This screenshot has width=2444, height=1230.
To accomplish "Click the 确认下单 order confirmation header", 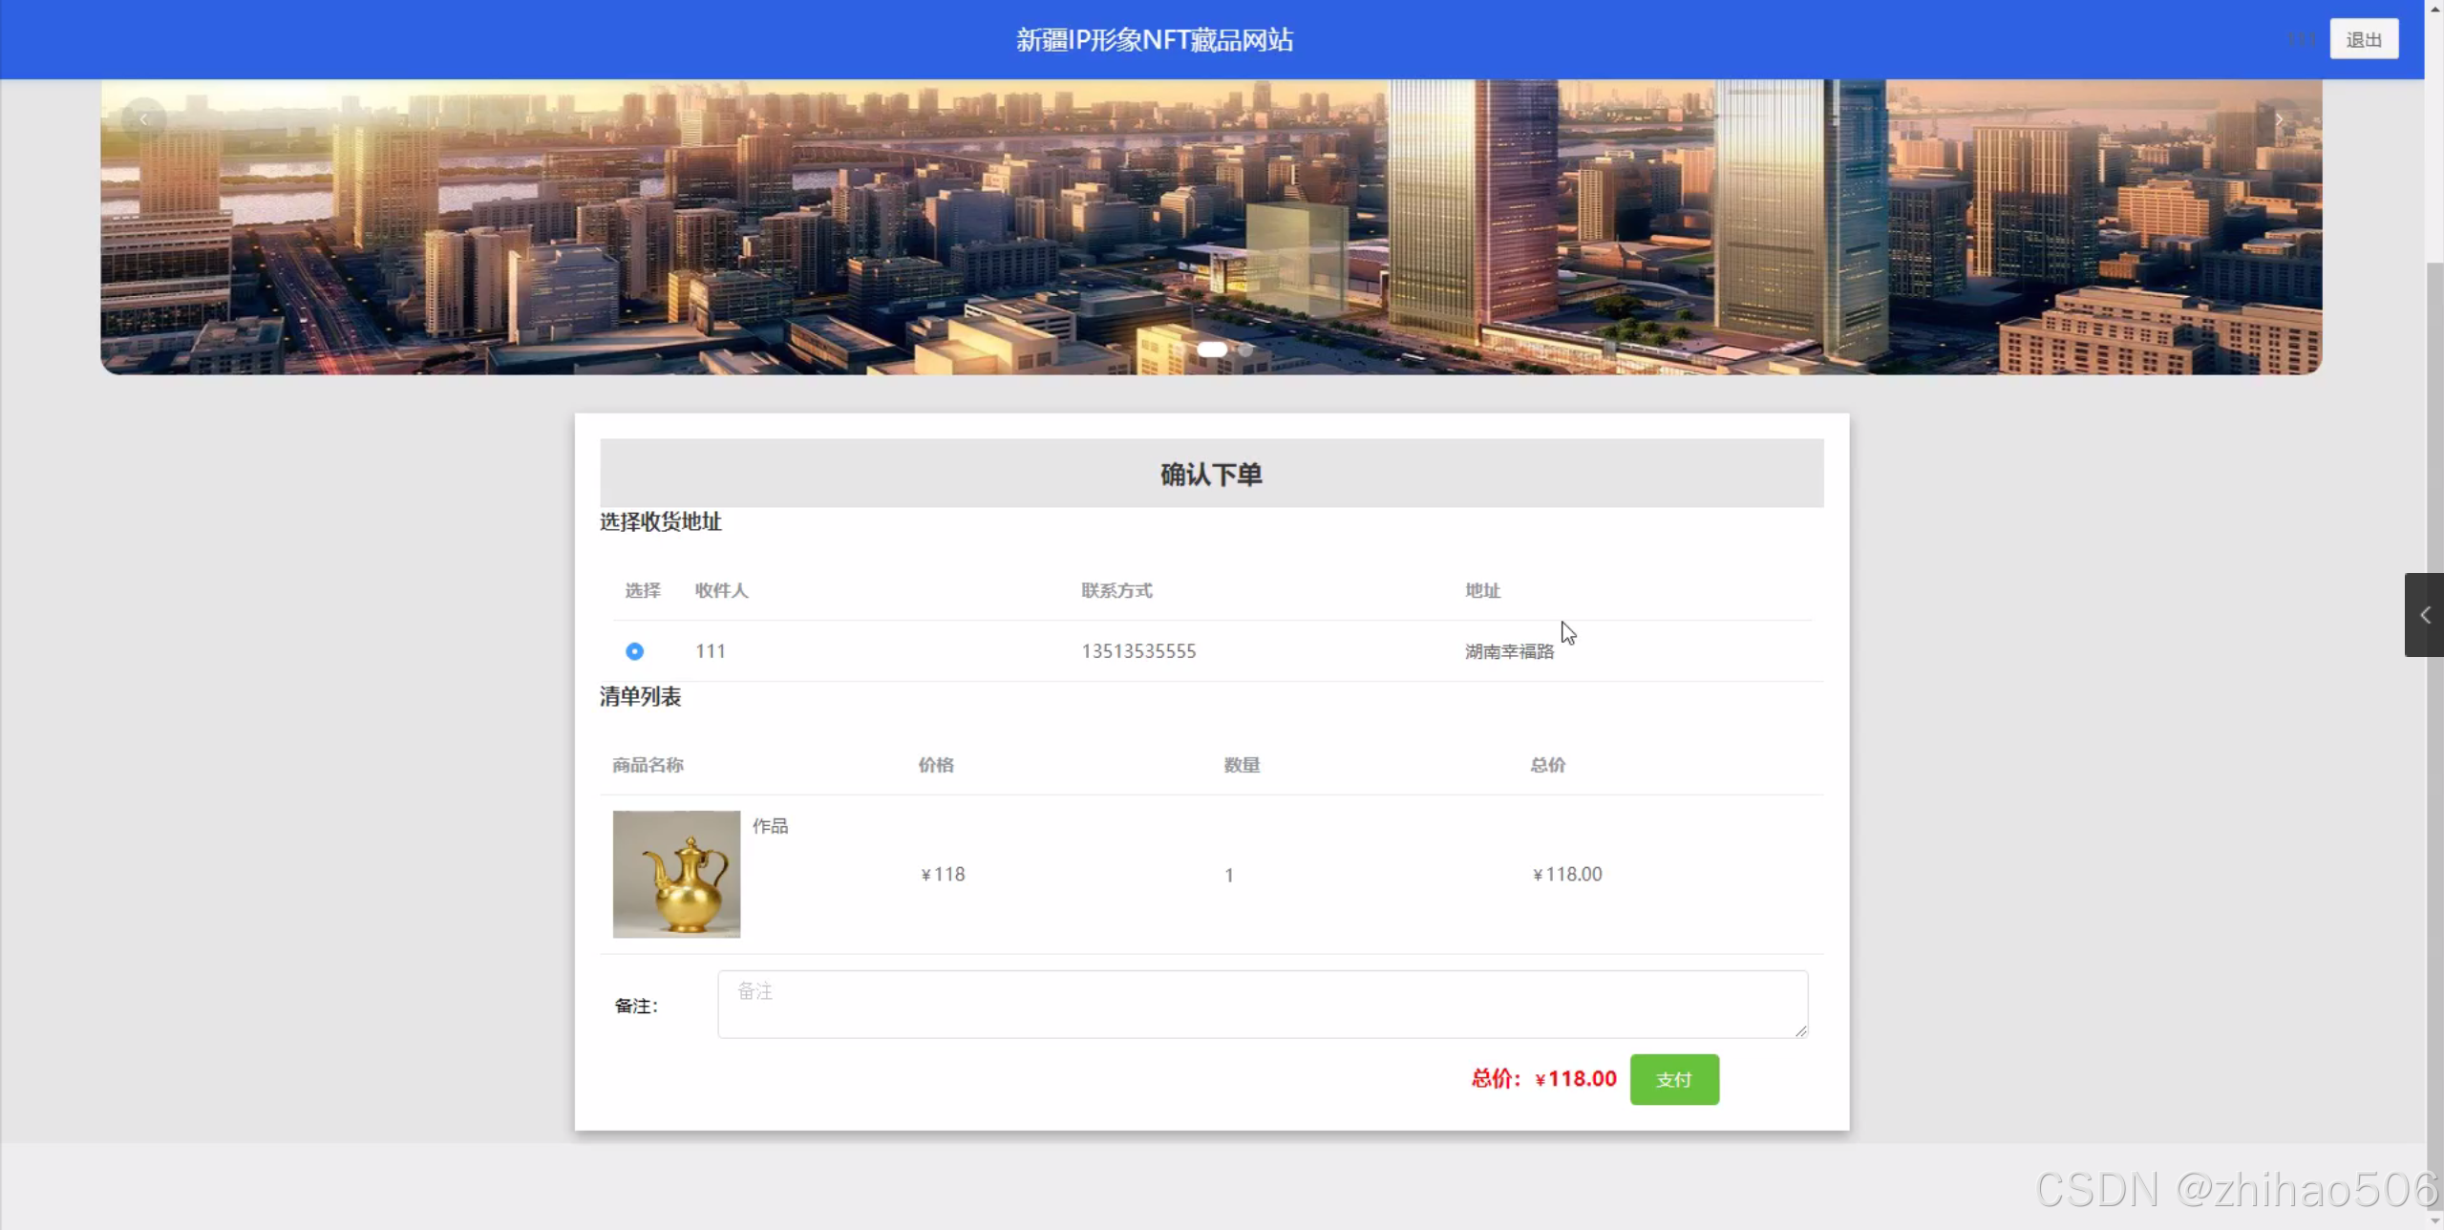I will click(1210, 473).
